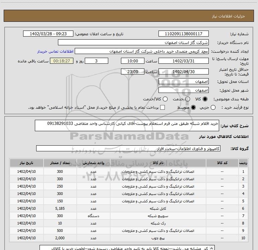This screenshot has width=258, height=250.
Task: Click the general need description text box
Action: click(x=127, y=126)
